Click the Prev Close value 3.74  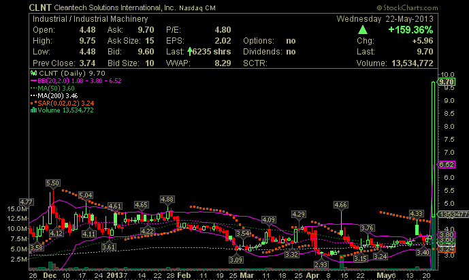[87, 63]
